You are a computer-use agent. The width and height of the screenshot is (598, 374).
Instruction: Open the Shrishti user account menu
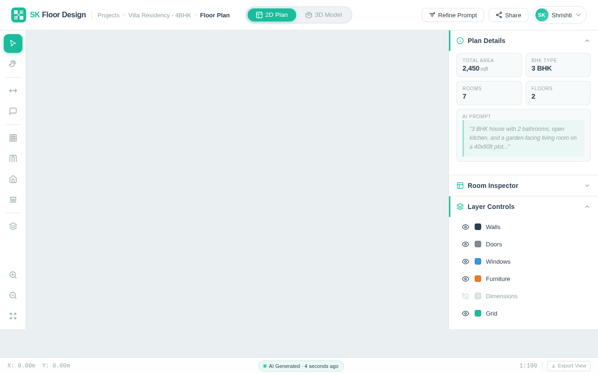point(560,15)
